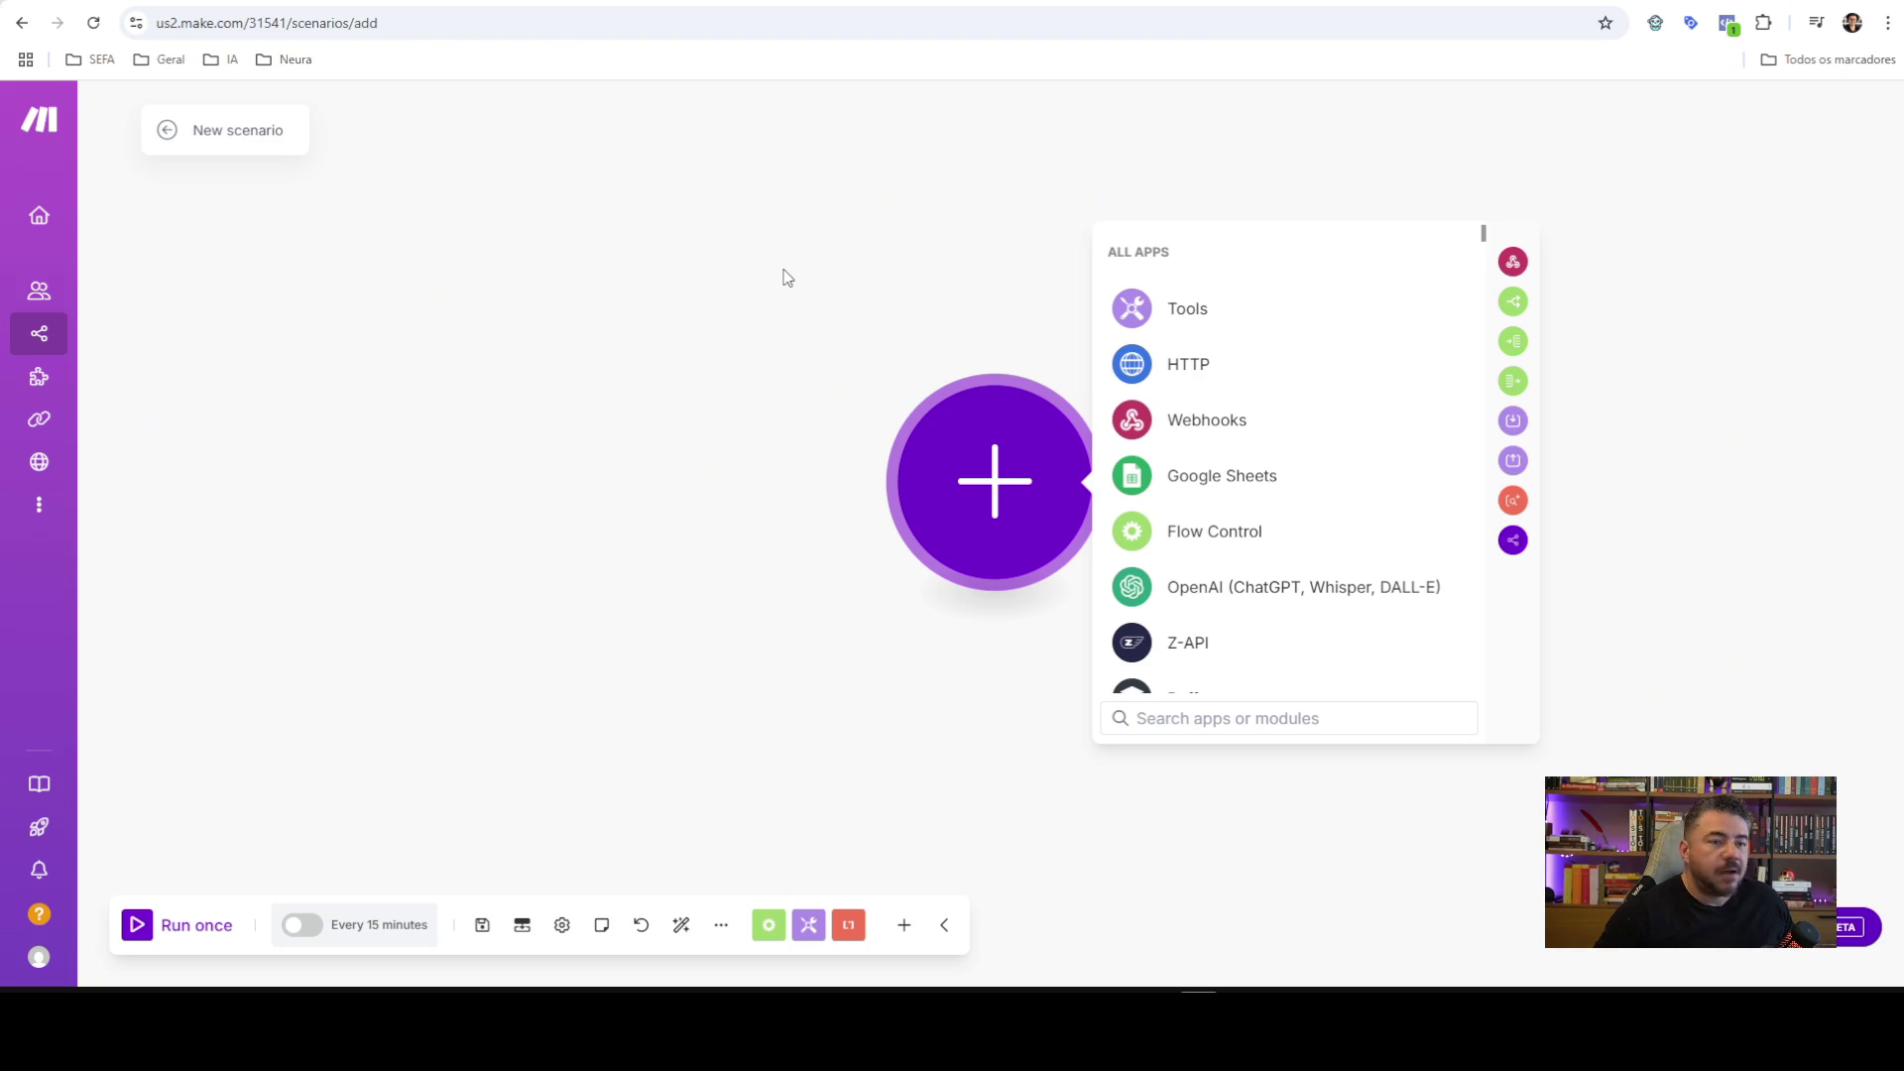Click the big purple plus module circle

pyautogui.click(x=994, y=482)
